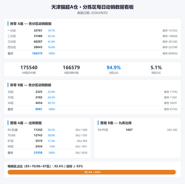
Task: Select the 7.6% share for 88区
Action: click(x=52, y=146)
